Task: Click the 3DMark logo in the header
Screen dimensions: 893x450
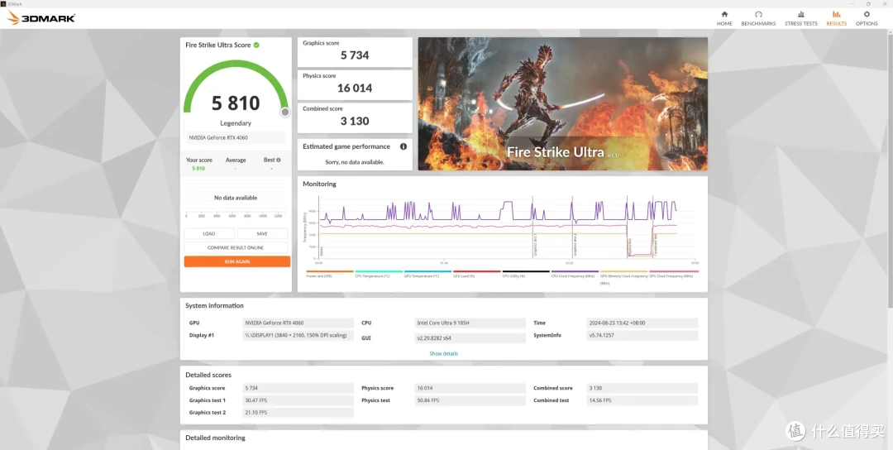Action: click(x=41, y=17)
